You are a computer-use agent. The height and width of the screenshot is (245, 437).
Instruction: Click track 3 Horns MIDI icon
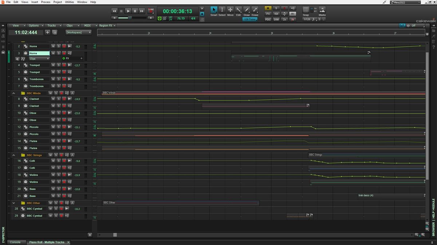25,53
